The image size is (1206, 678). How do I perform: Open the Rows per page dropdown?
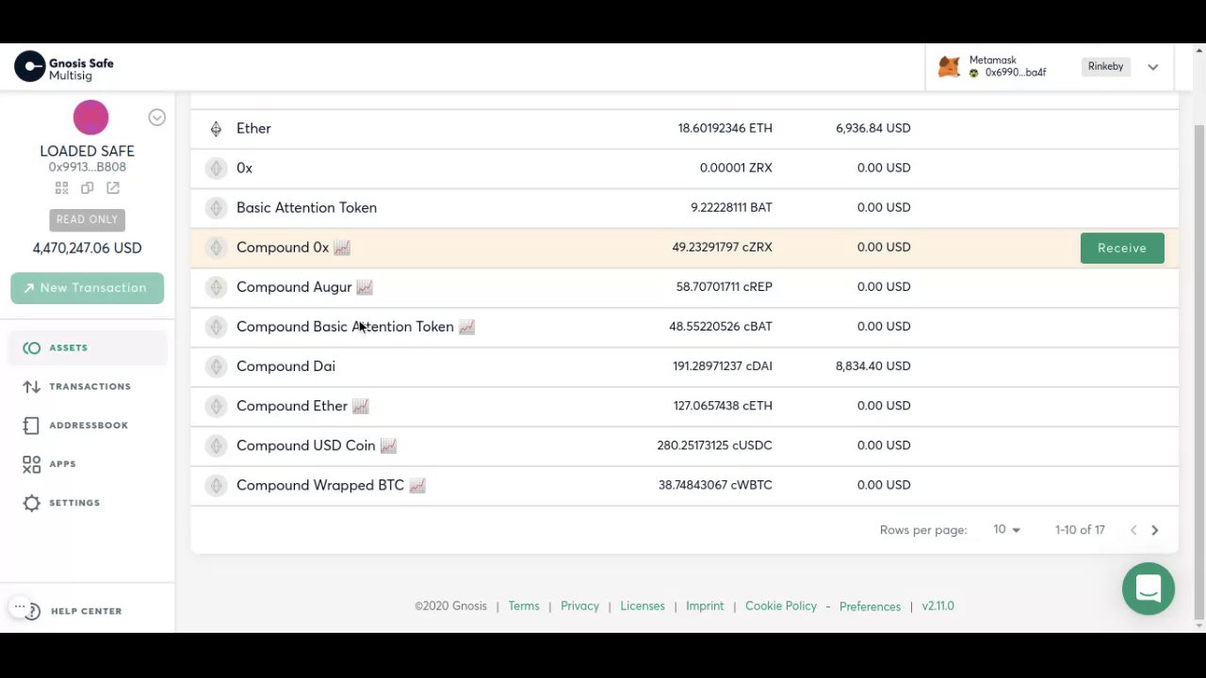pyautogui.click(x=1006, y=530)
